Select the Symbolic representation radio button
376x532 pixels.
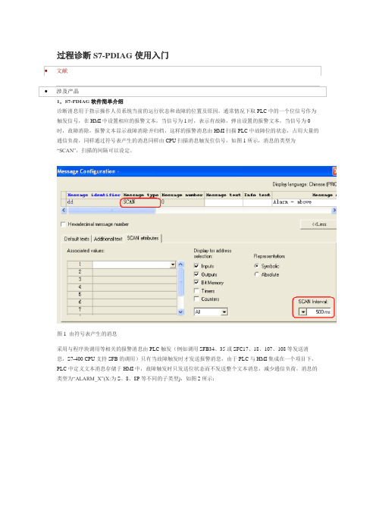[256, 266]
